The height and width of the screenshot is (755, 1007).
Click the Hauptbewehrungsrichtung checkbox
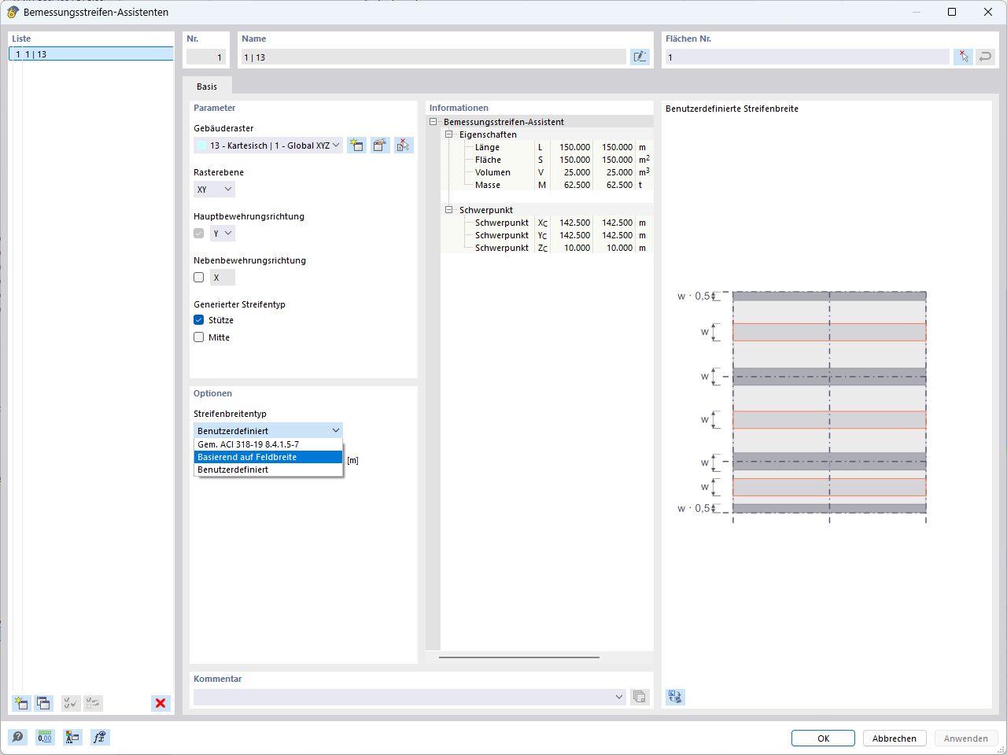(199, 234)
